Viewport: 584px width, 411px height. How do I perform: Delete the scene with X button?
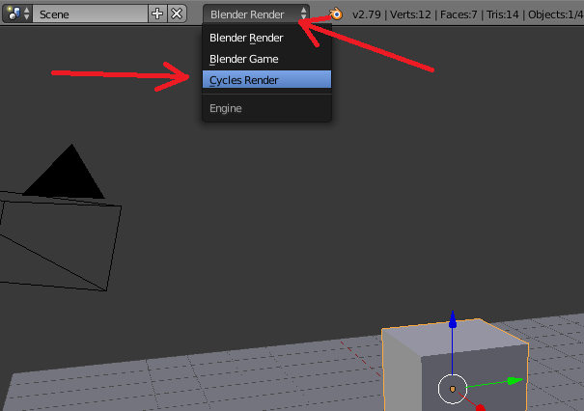point(177,14)
